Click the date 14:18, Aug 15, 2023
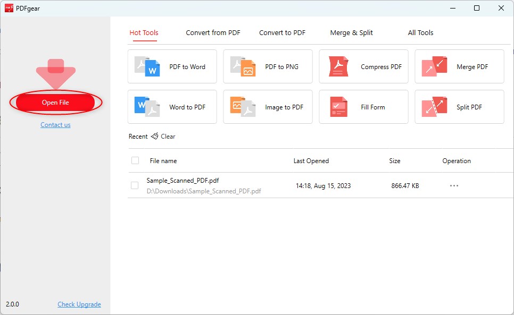This screenshot has width=514, height=315. click(x=323, y=185)
